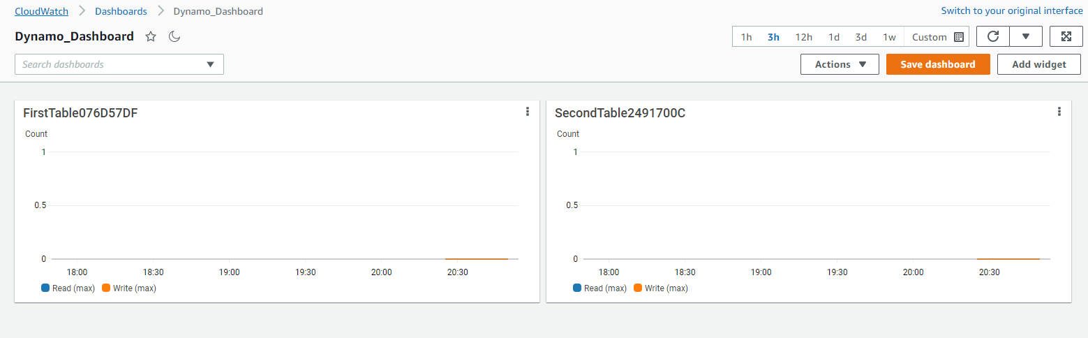1088x338 pixels.
Task: Go to CloudWatch breadcrumb link
Action: pos(41,11)
